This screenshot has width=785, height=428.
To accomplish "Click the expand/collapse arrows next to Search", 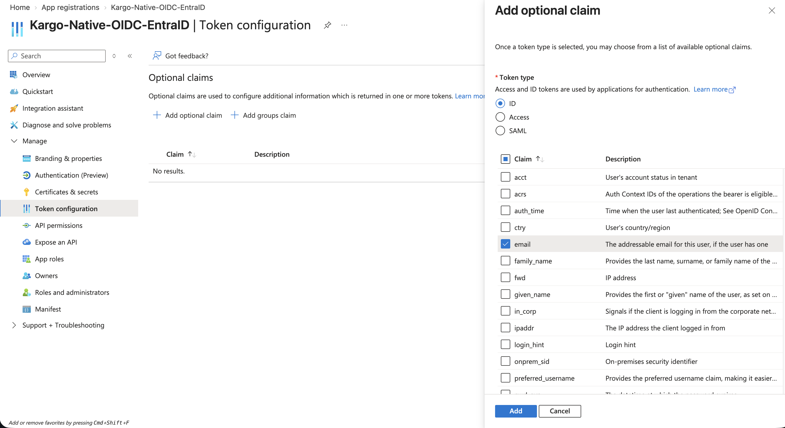I will click(x=114, y=56).
